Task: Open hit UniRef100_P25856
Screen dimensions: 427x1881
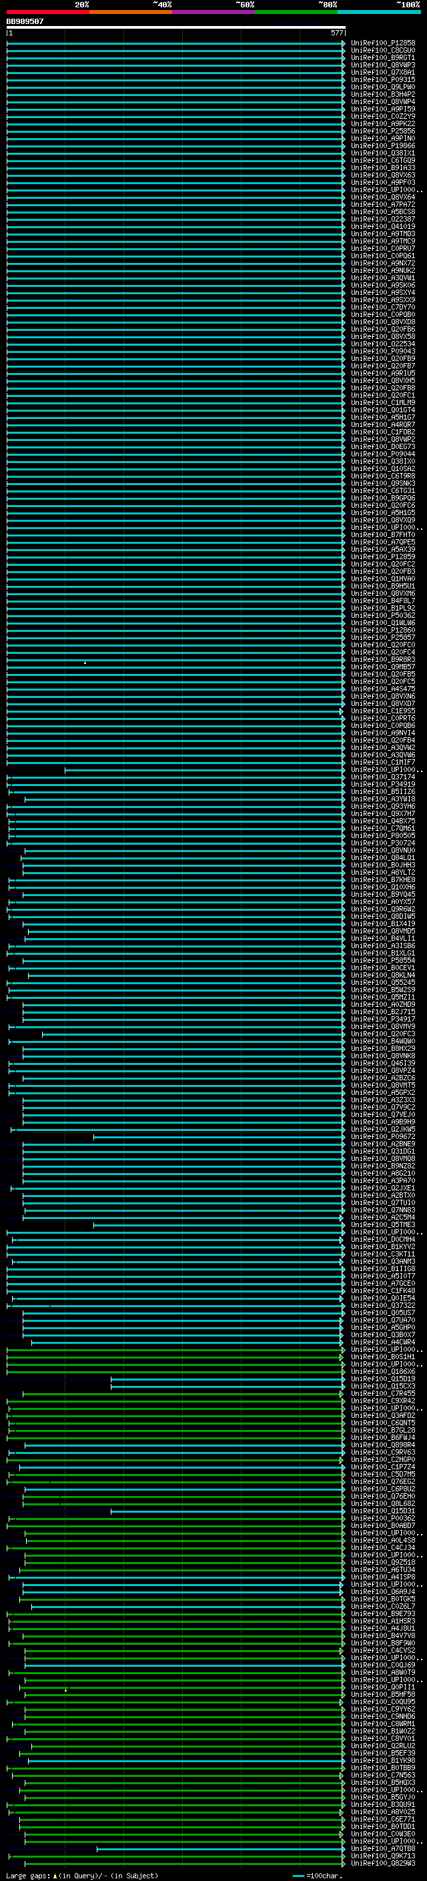Action: pyautogui.click(x=383, y=131)
